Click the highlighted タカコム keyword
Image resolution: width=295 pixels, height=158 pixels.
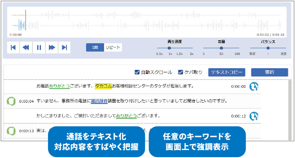click(x=103, y=86)
